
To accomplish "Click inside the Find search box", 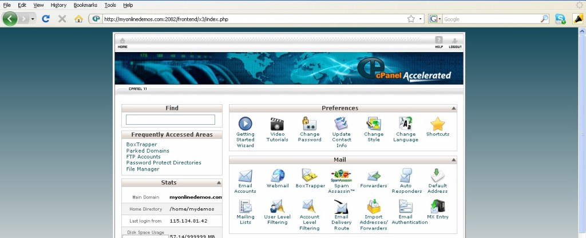I will [x=171, y=120].
